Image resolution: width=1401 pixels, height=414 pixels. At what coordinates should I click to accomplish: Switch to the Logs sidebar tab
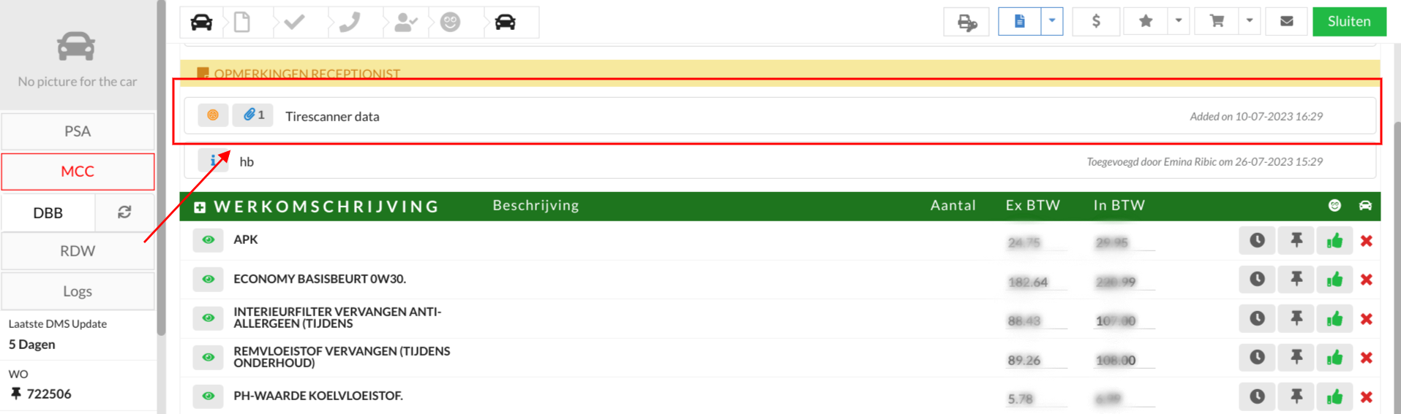pyautogui.click(x=78, y=291)
